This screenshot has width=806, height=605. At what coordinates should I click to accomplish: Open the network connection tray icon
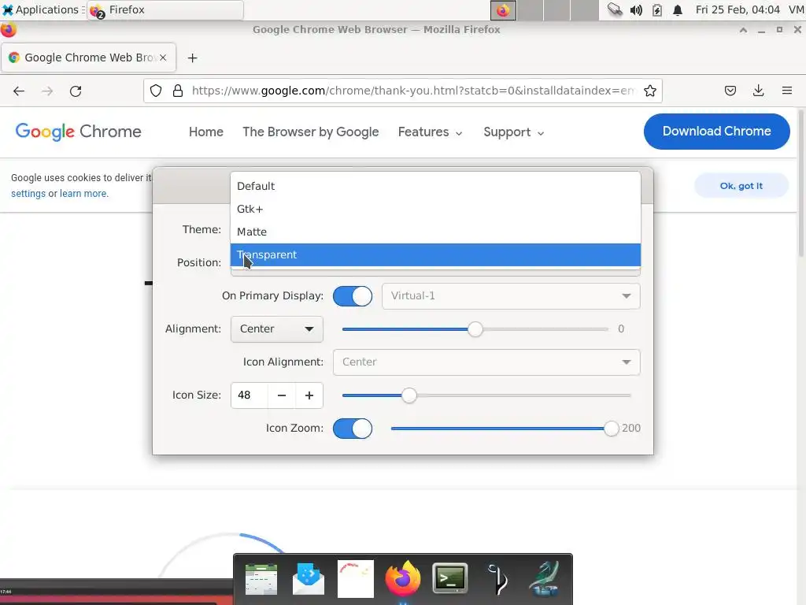614,9
